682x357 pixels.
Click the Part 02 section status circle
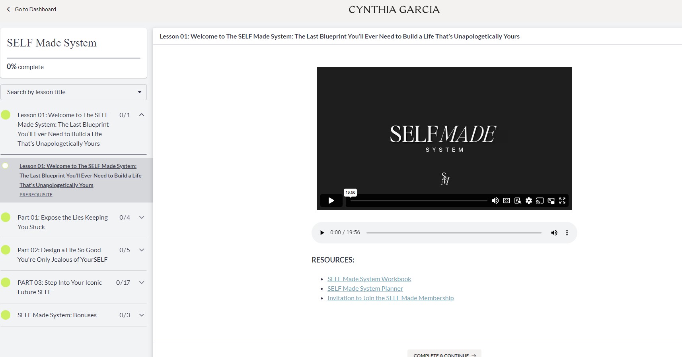click(6, 250)
